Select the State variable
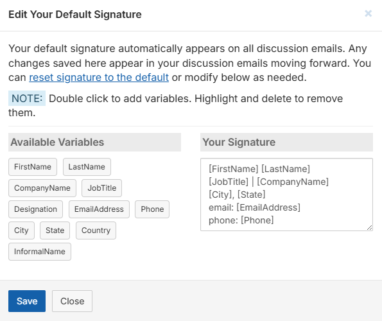 [x=55, y=230]
